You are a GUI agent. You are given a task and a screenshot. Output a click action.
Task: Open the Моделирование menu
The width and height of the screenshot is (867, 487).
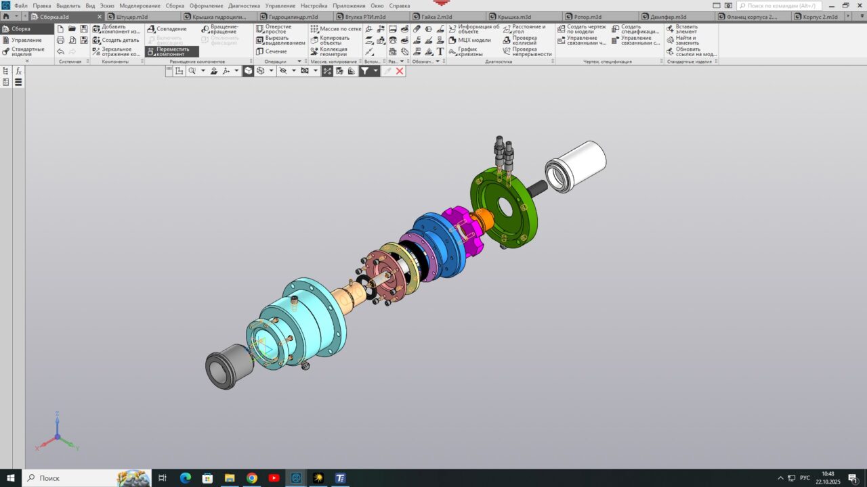pos(140,5)
